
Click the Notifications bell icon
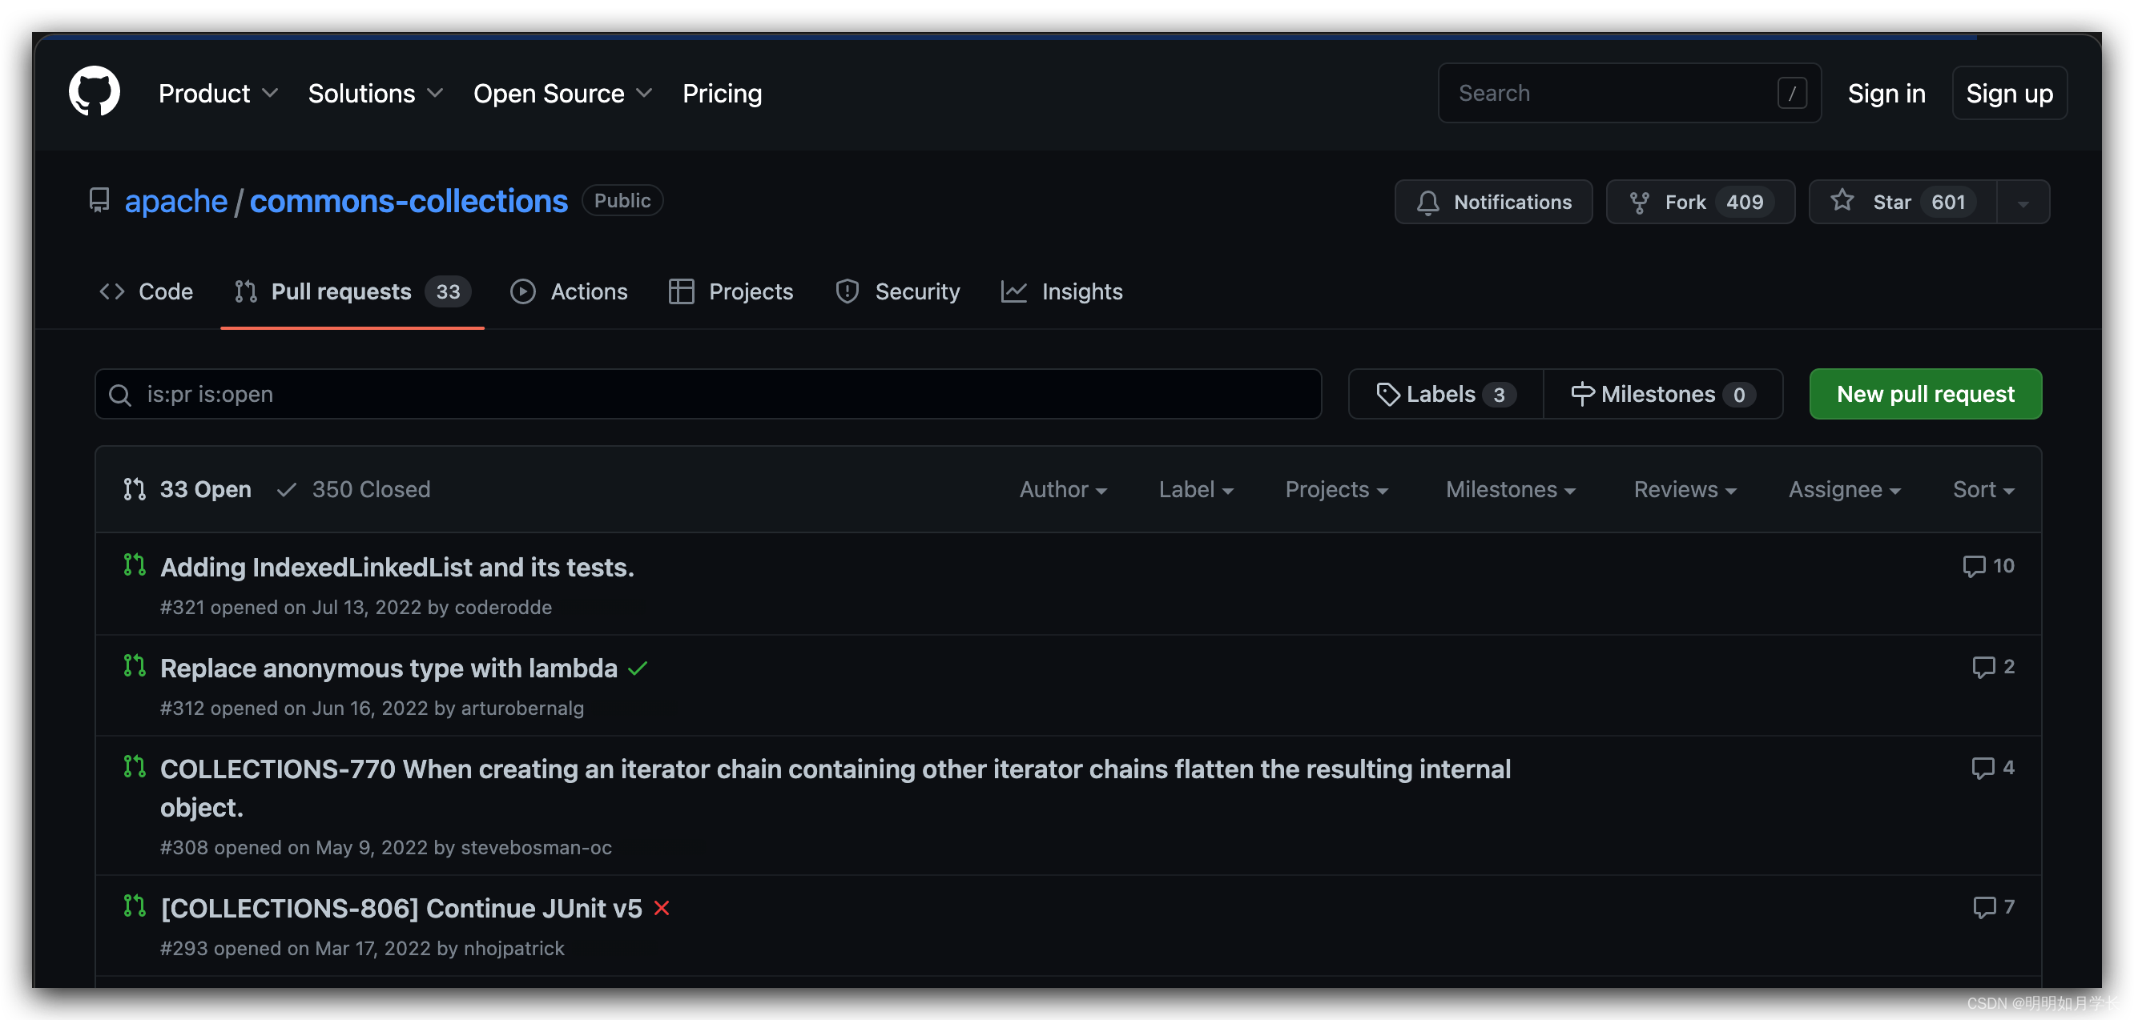[x=1427, y=202]
